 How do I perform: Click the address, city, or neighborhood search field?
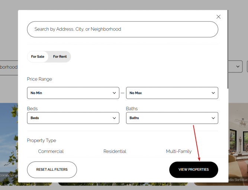122,29
